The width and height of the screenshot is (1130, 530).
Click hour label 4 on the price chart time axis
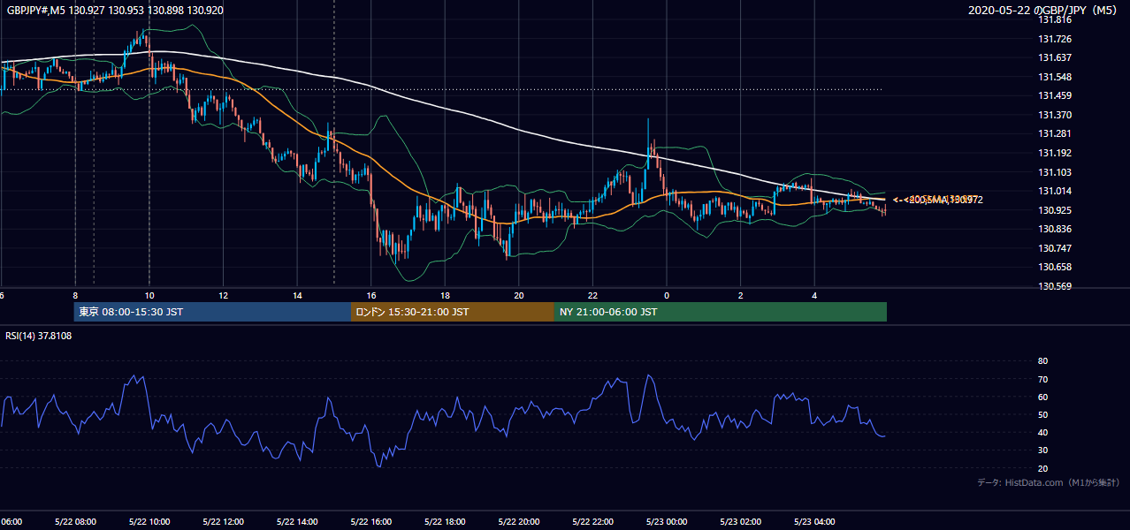pos(814,295)
